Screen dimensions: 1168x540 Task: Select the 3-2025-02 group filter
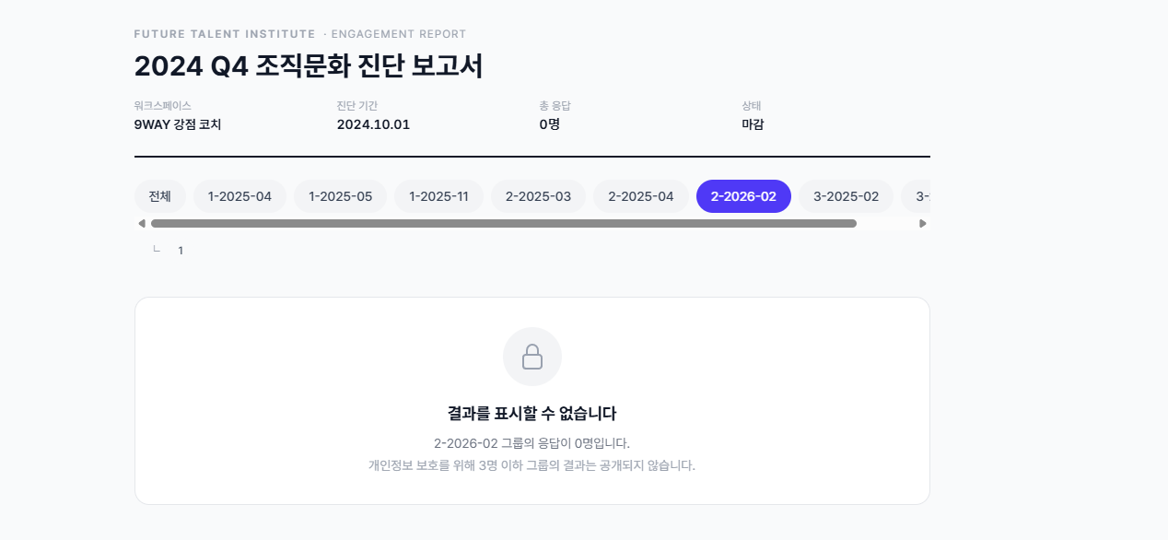click(845, 195)
